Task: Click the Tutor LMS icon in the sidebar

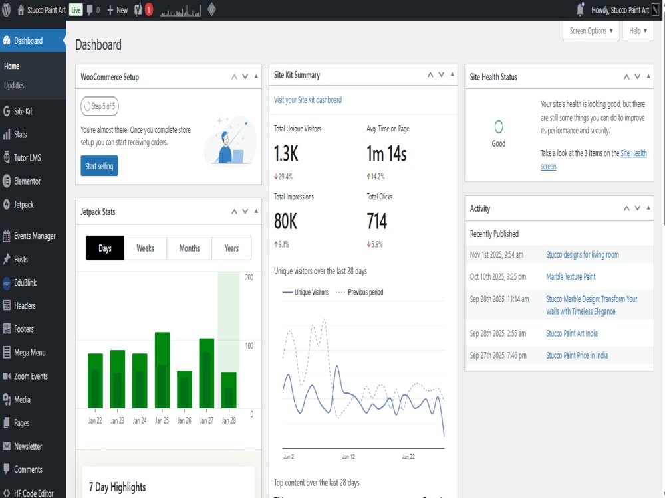Action: [x=7, y=157]
